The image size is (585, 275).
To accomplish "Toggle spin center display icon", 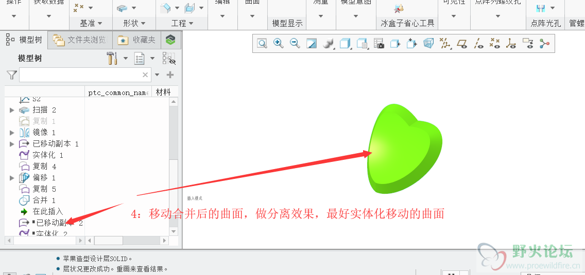I will coord(544,44).
